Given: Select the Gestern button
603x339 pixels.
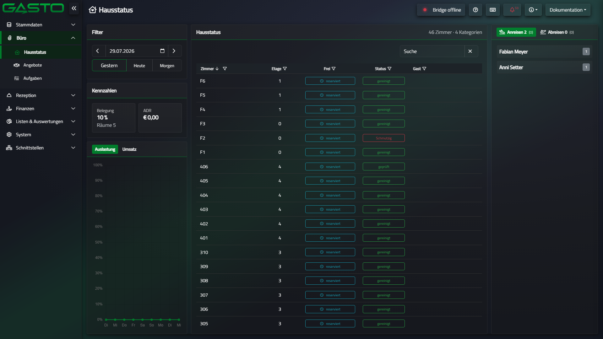Looking at the screenshot, I should [x=109, y=66].
